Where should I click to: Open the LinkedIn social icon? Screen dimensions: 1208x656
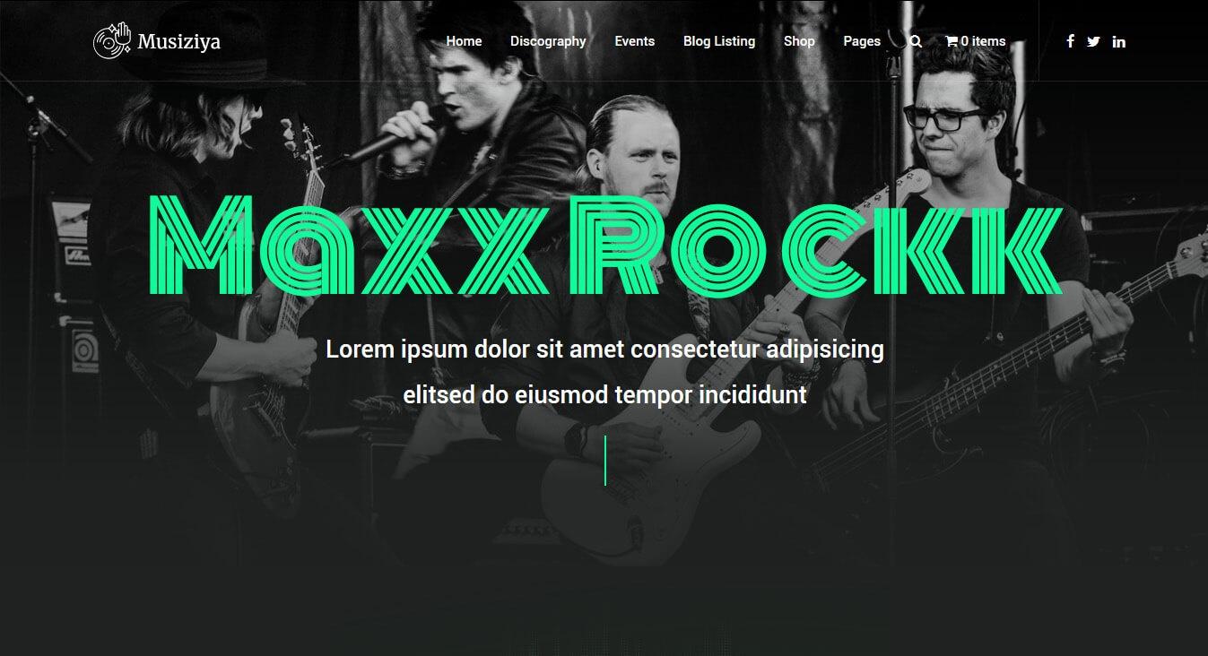[1119, 41]
